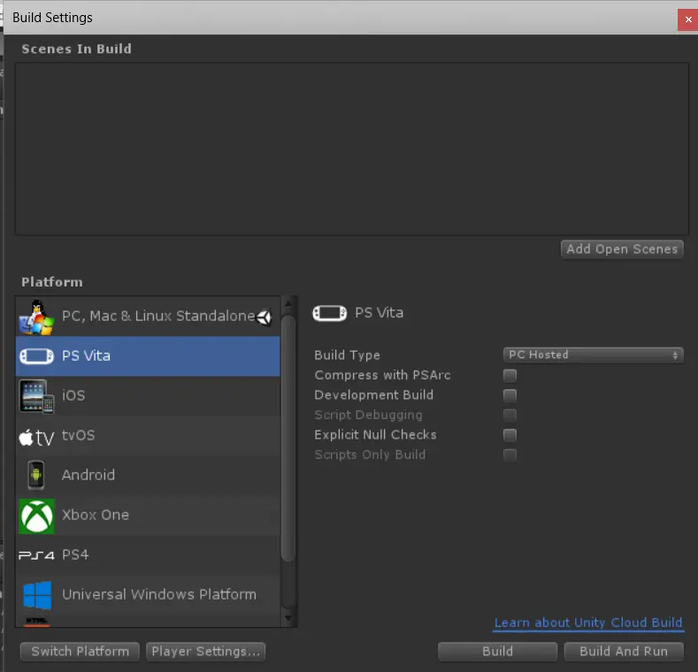Select PC, Mac & Linux Standalone platform row
Screen dimensions: 698x672
148,317
